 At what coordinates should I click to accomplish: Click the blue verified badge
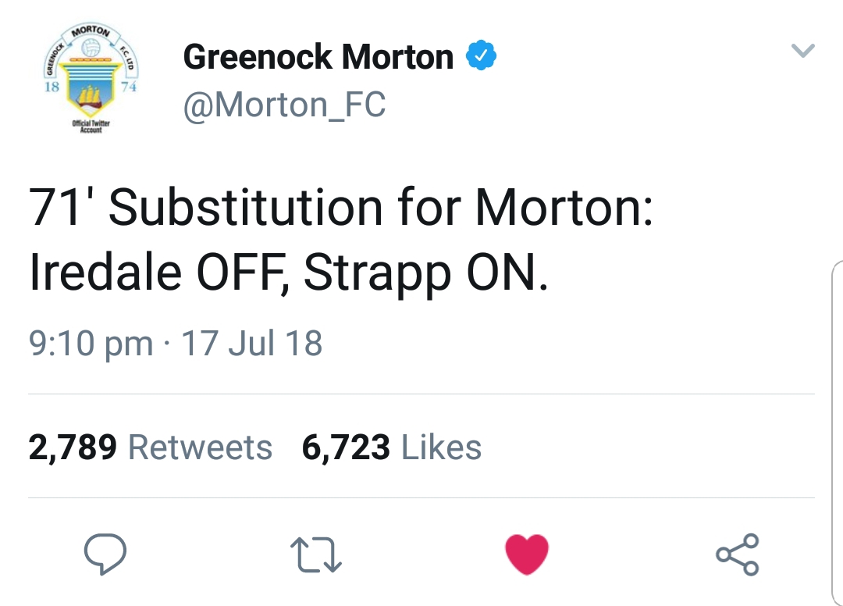[481, 55]
